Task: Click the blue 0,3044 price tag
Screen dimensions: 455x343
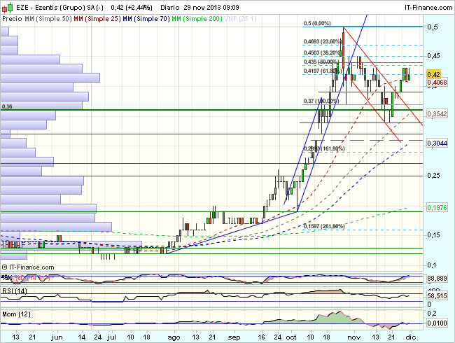Action: coord(437,143)
